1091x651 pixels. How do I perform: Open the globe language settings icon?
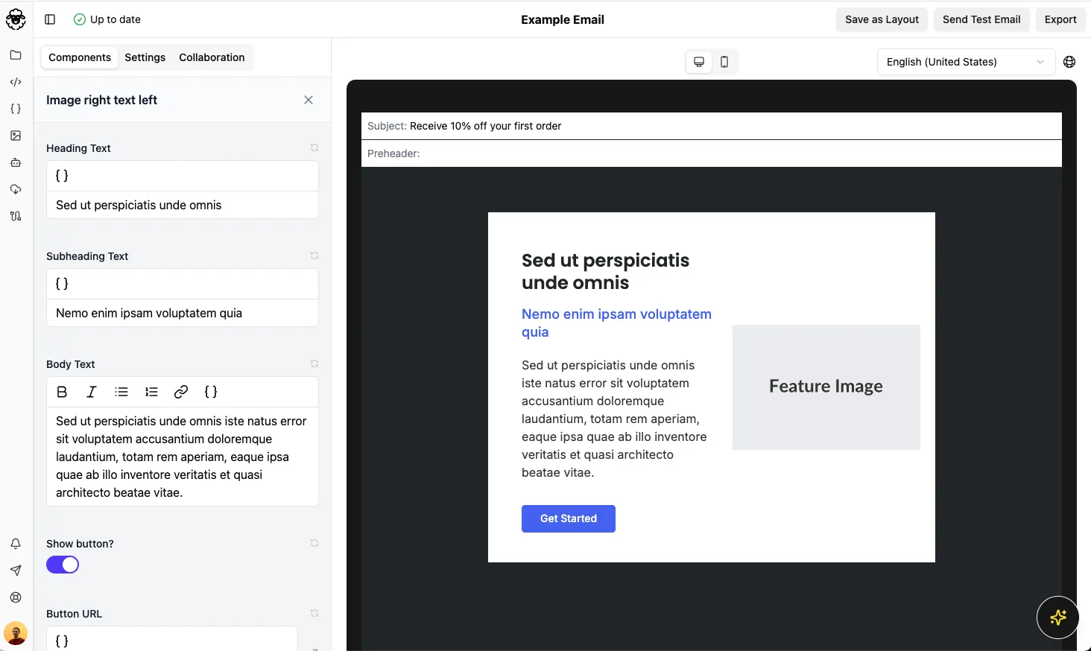pyautogui.click(x=1069, y=62)
